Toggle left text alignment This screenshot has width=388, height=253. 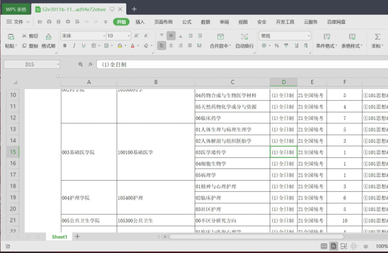click(x=162, y=46)
